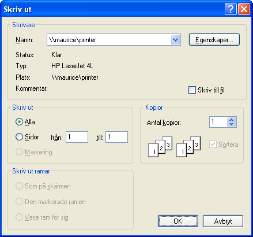Choose Som på skärmen radio option
The image size is (253, 237).
19,186
